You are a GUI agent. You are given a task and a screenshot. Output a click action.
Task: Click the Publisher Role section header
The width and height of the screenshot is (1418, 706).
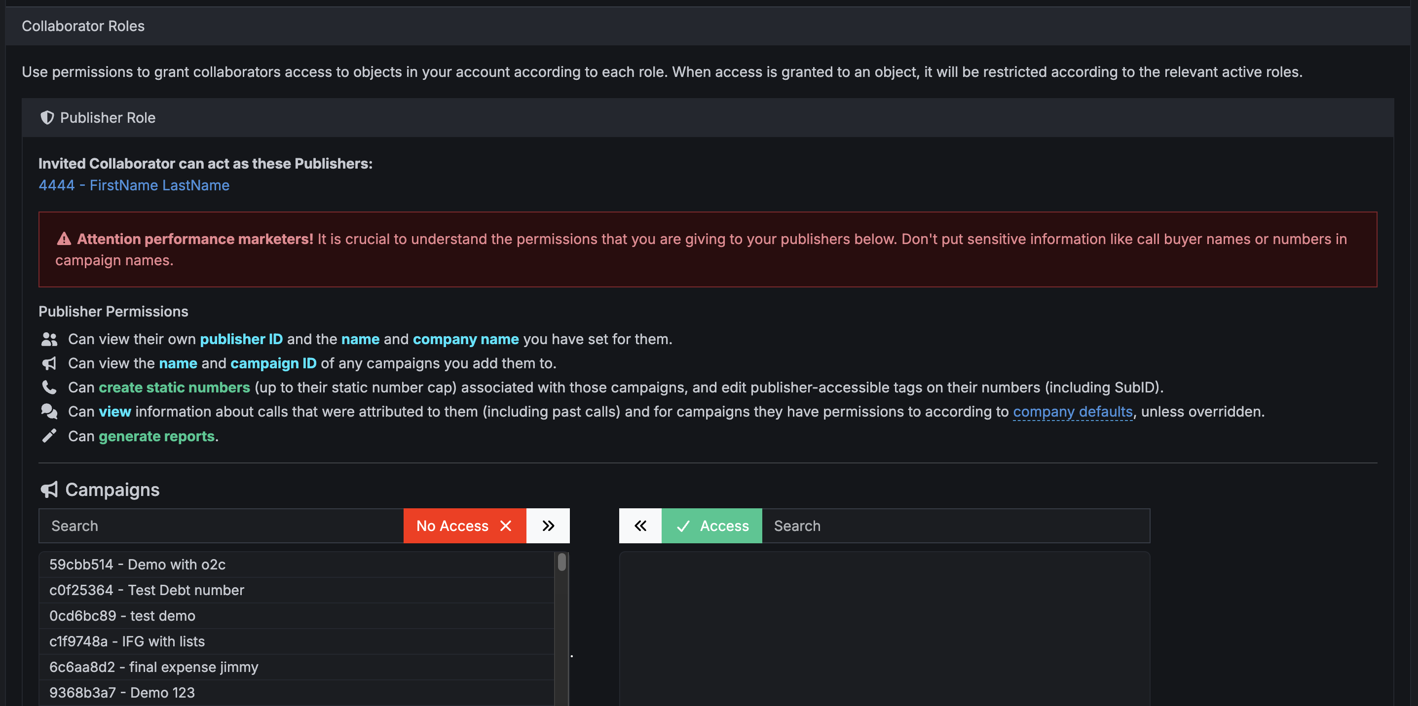point(708,118)
